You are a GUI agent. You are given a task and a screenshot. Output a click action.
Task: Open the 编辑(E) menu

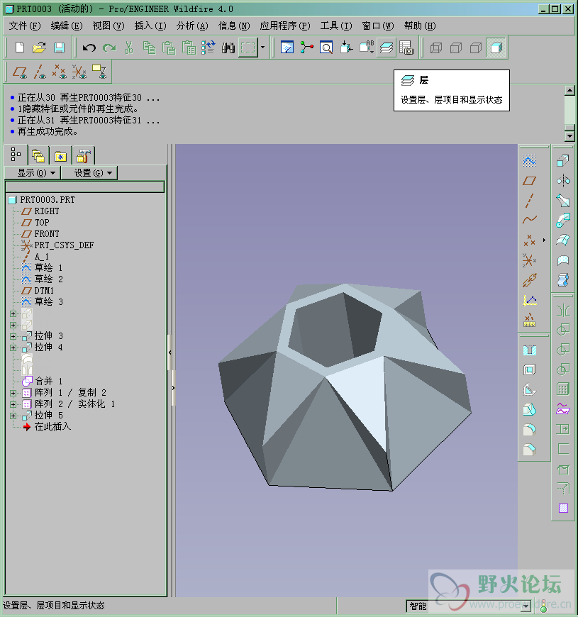[67, 26]
